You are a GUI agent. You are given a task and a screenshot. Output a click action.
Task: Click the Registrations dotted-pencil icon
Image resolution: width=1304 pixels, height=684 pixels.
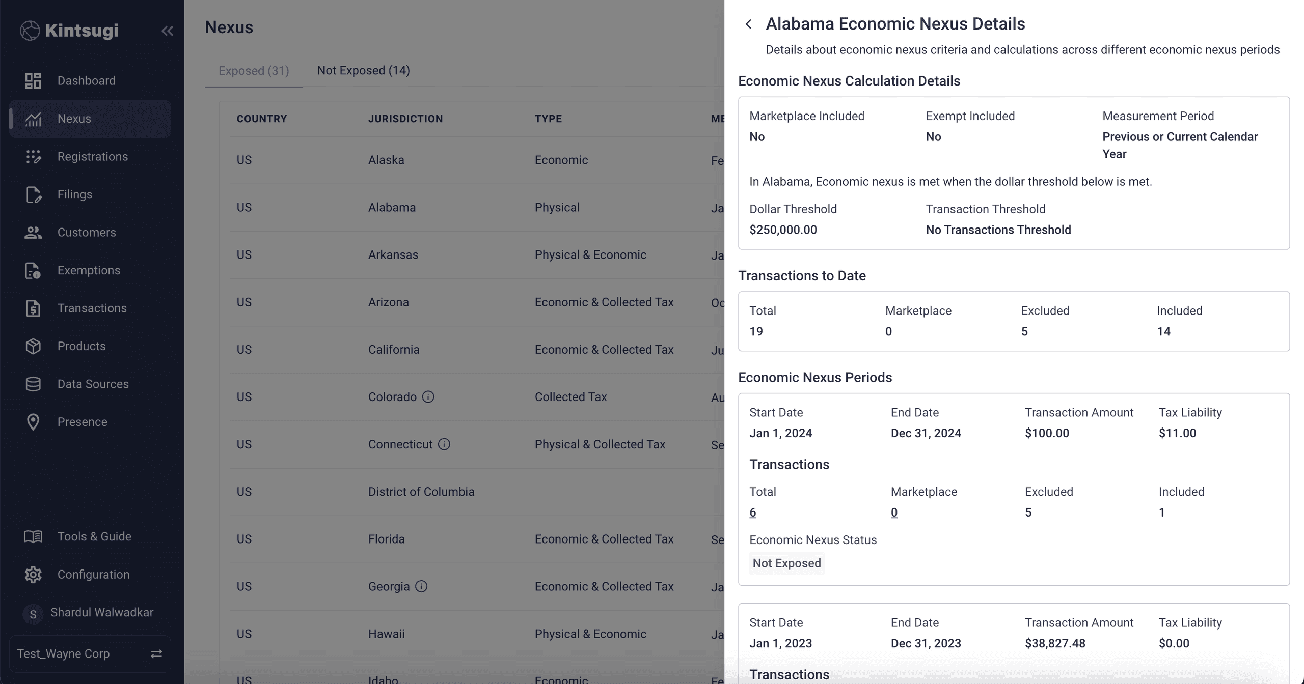click(33, 157)
